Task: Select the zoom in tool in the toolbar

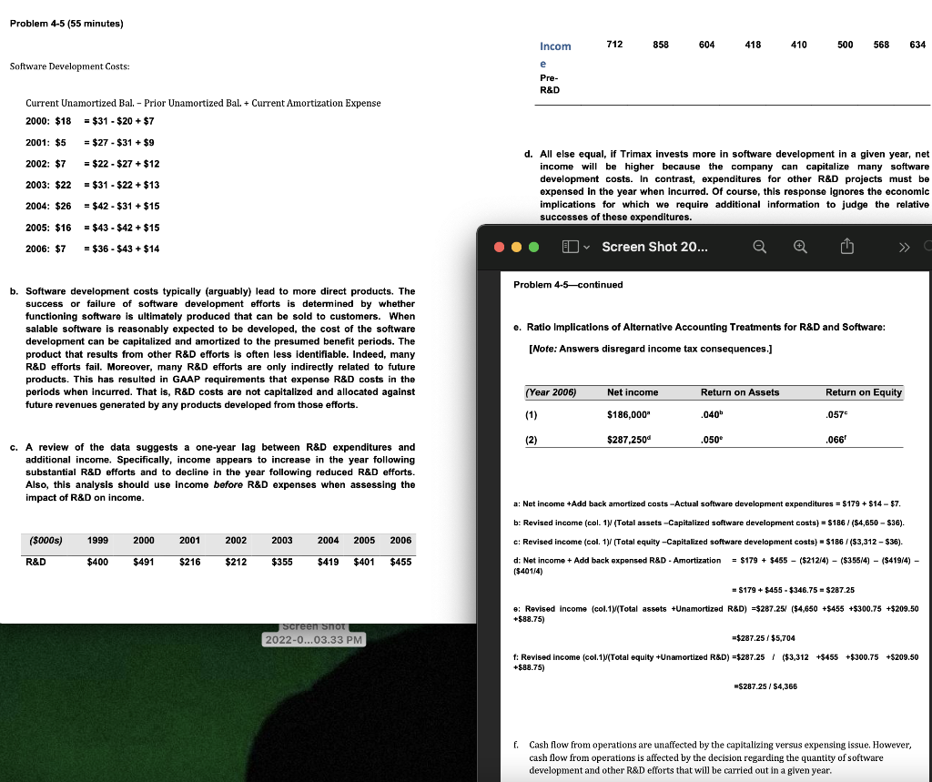Action: (799, 247)
